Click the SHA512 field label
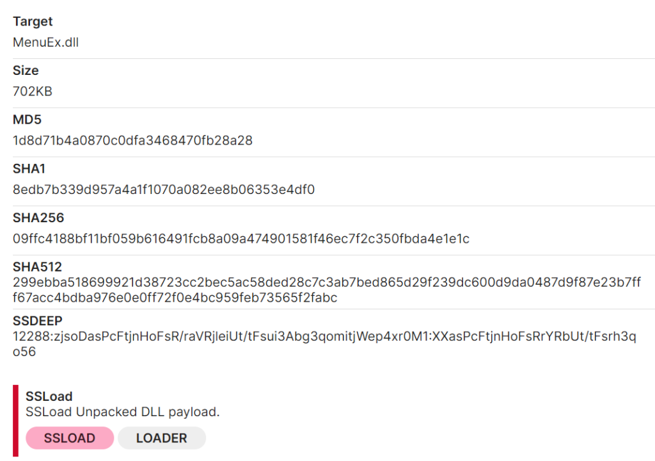Image resolution: width=655 pixels, height=461 pixels. tap(37, 267)
